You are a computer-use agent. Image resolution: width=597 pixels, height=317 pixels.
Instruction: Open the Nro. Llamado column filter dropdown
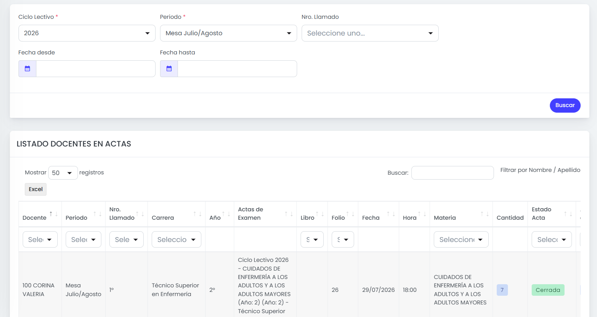click(x=127, y=240)
